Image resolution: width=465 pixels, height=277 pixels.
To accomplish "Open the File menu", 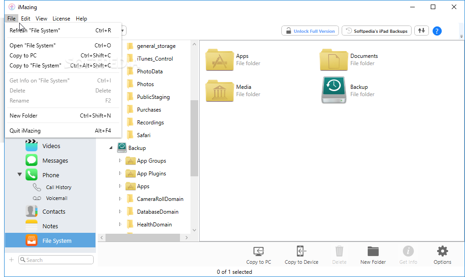I will (x=11, y=18).
